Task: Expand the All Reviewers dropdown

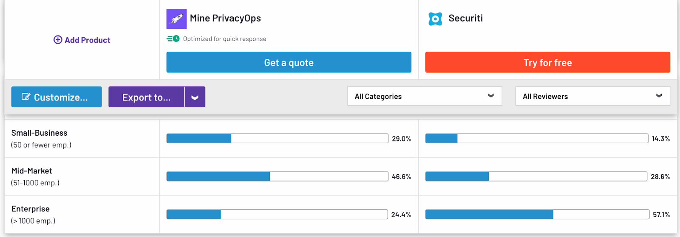Action: pyautogui.click(x=593, y=96)
